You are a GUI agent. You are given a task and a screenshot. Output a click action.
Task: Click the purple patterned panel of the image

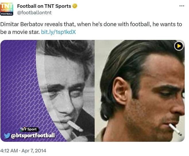[x=17, y=86]
